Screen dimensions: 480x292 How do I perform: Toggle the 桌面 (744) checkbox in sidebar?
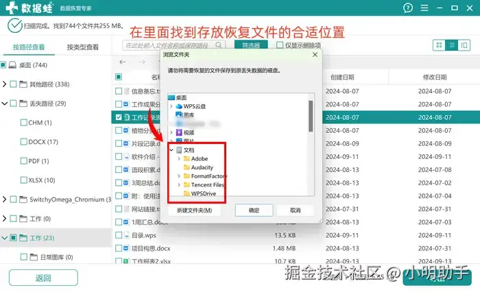pos(3,65)
